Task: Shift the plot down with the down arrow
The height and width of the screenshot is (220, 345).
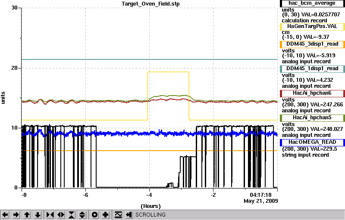Action: 38,214
